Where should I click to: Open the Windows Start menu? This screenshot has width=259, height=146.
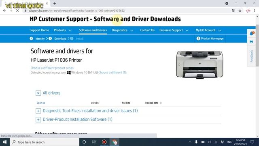5,142
